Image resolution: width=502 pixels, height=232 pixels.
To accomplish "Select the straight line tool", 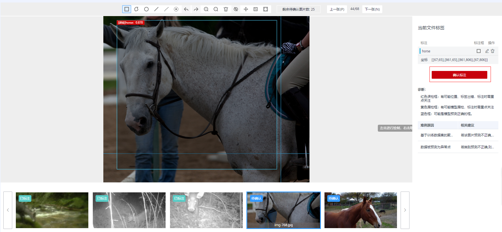I will 156,9.
